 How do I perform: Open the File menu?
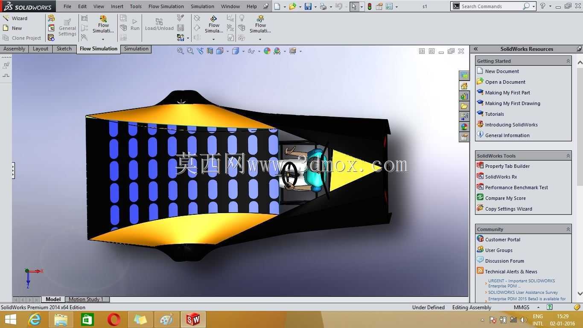pyautogui.click(x=67, y=6)
